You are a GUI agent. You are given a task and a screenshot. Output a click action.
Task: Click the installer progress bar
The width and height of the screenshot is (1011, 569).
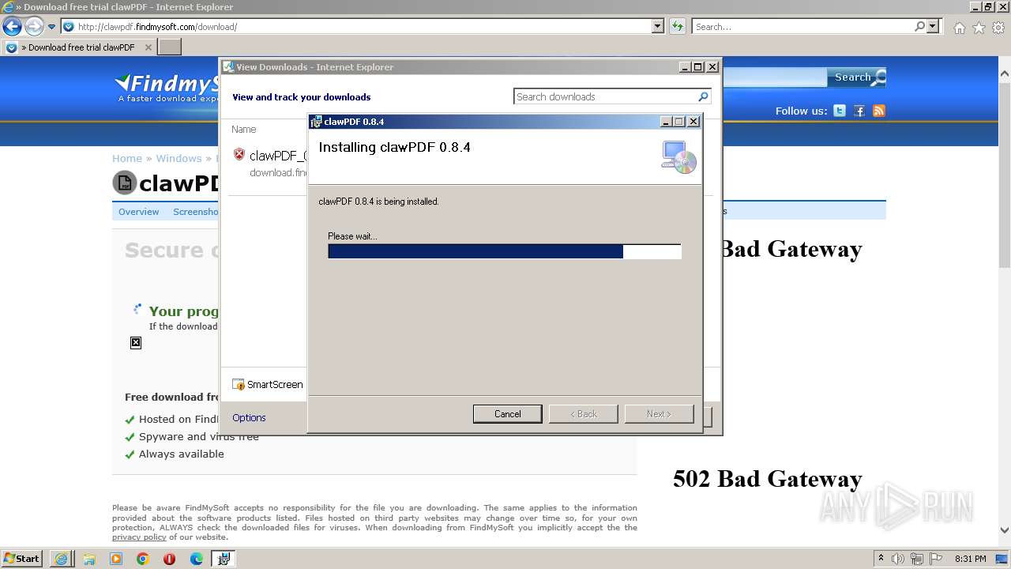[504, 251]
